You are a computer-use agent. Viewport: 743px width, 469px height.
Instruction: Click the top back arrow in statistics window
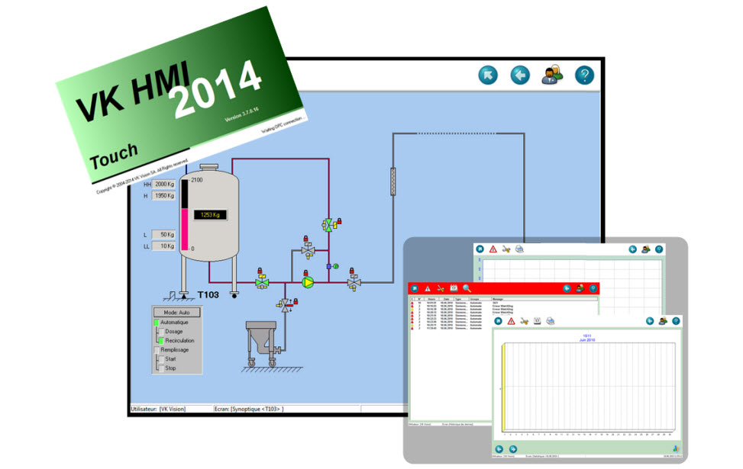pyautogui.click(x=650, y=321)
